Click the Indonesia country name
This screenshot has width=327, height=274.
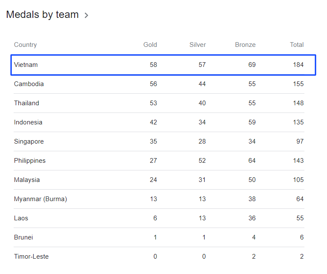pyautogui.click(x=28, y=122)
